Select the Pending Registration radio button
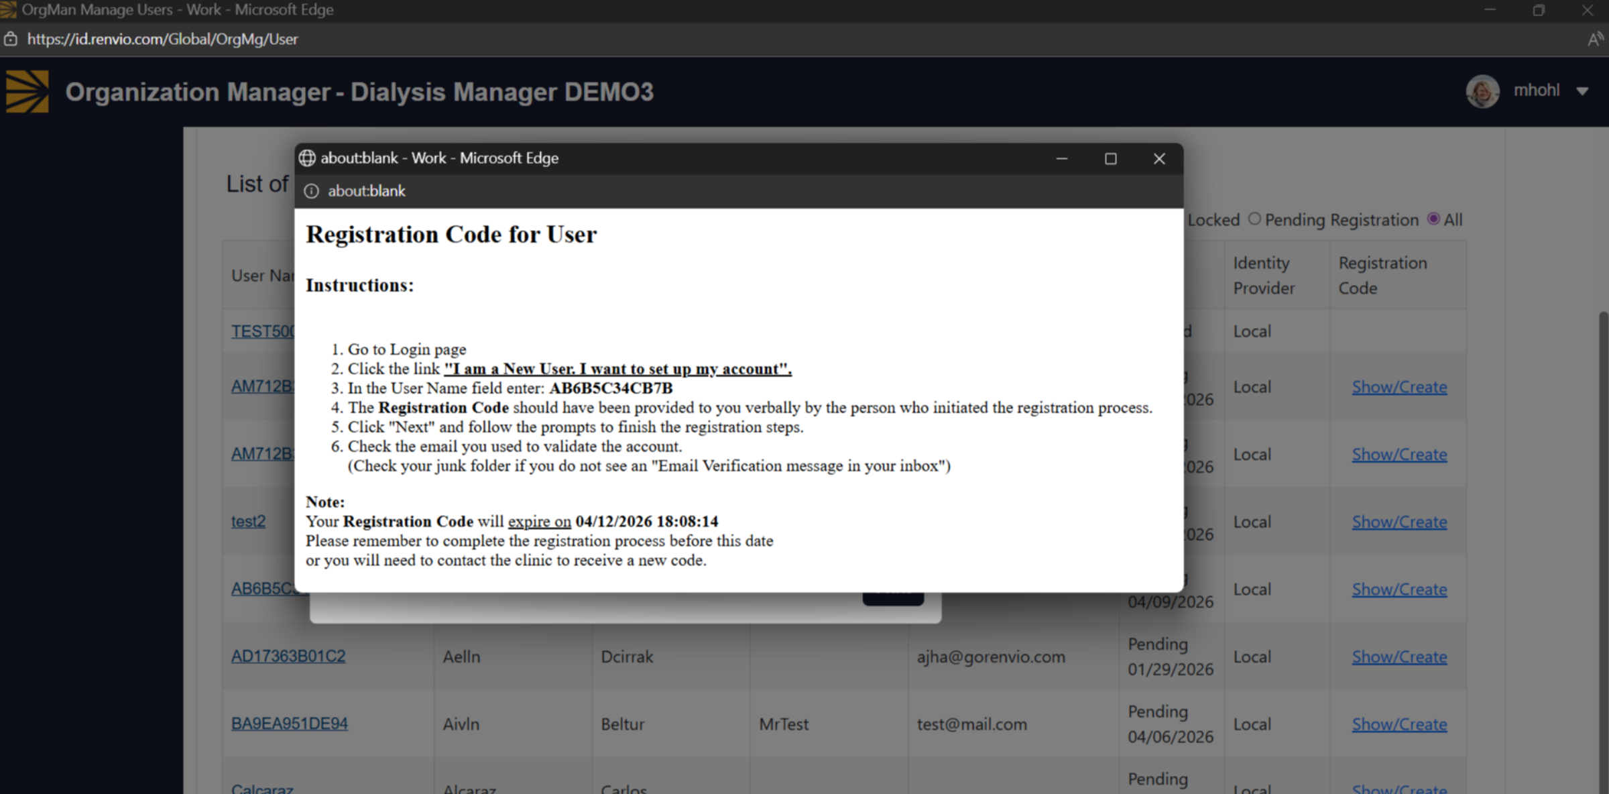Image resolution: width=1609 pixels, height=794 pixels. 1254,219
